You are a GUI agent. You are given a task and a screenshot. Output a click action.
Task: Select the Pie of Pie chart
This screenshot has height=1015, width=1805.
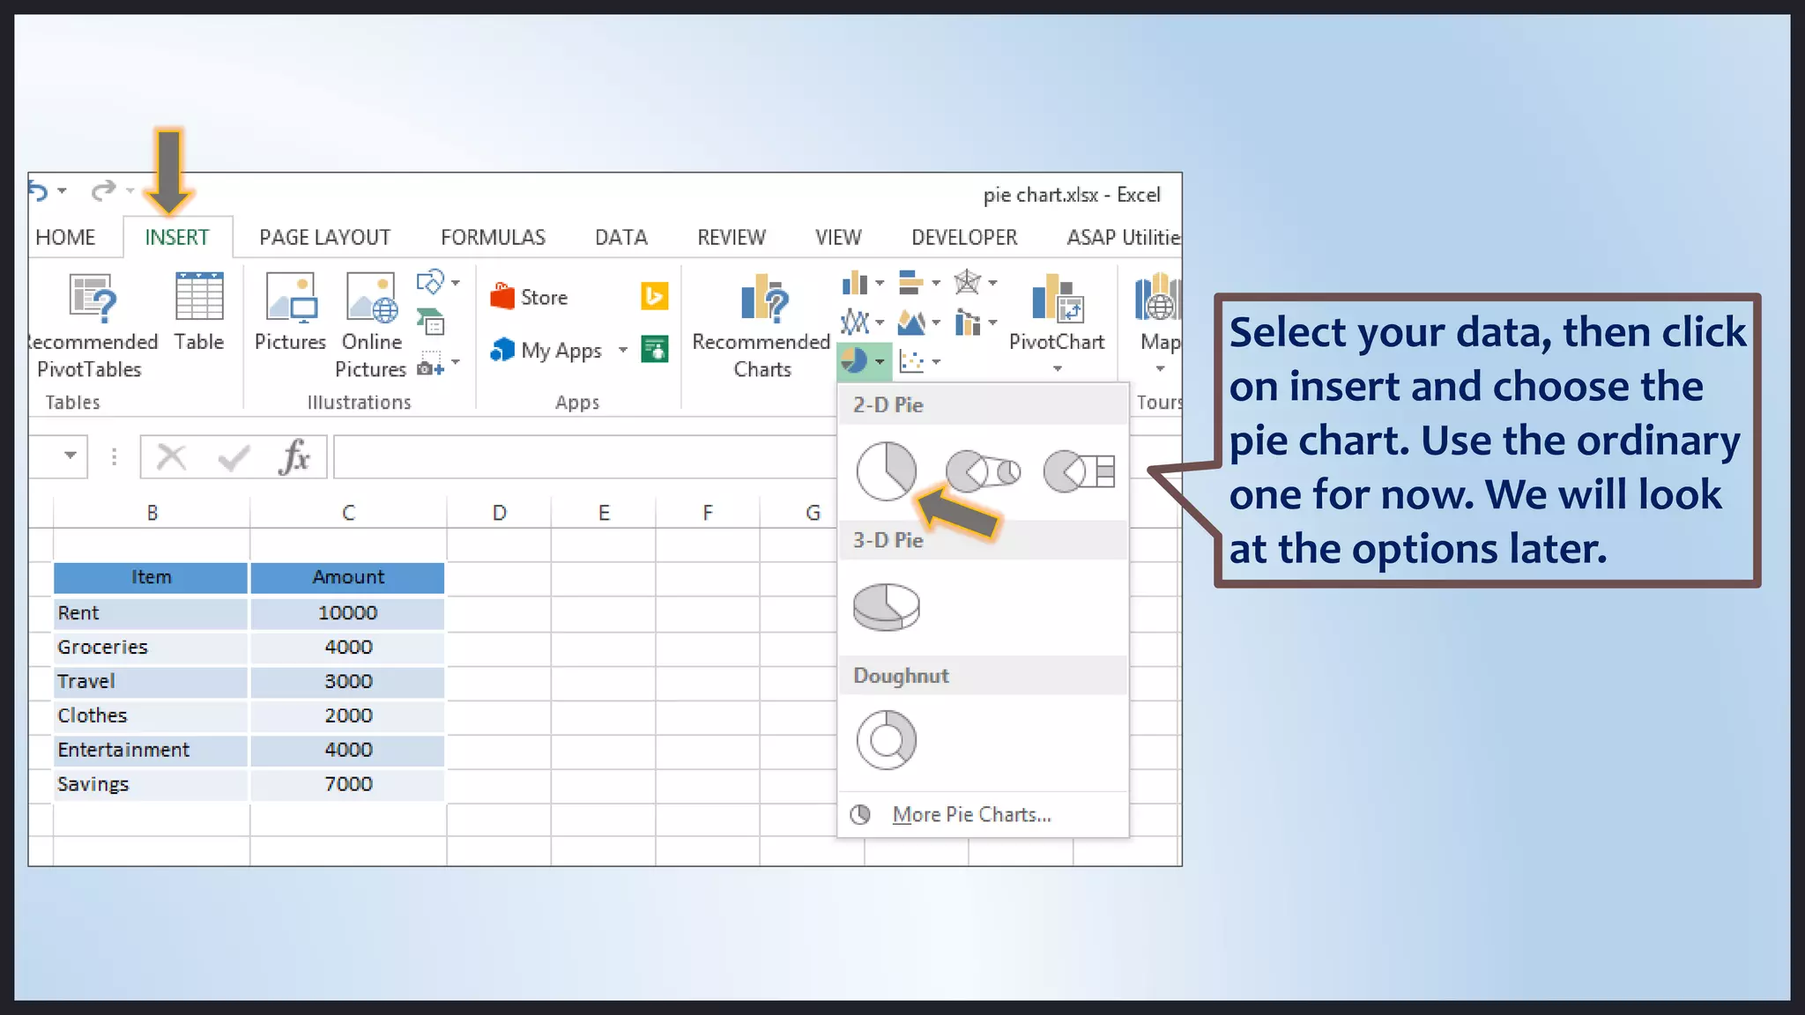[983, 471]
